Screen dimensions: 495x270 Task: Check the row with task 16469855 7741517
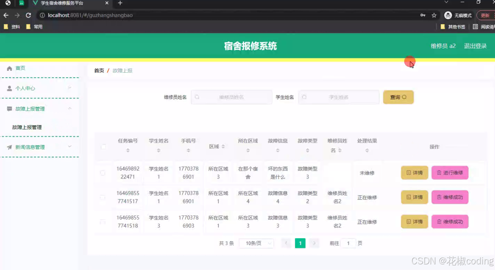coord(103,197)
